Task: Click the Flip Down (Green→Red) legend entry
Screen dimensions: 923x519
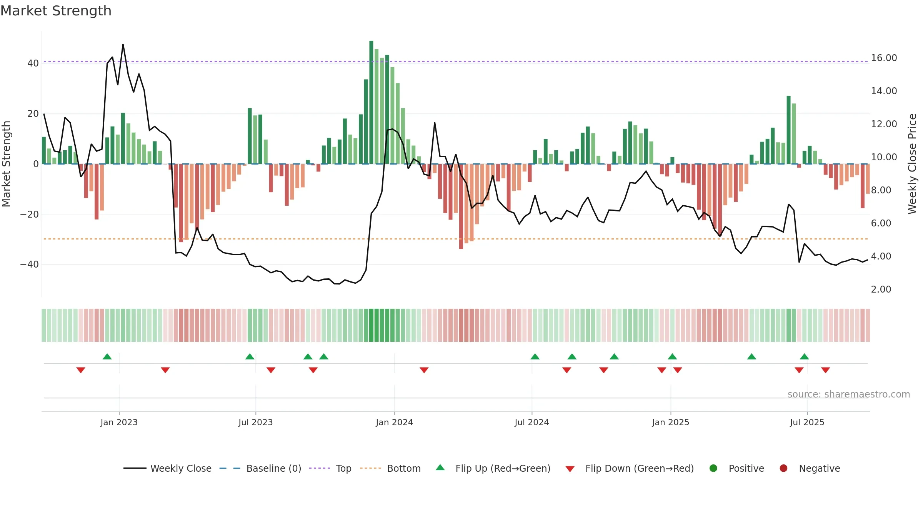Action: coord(630,468)
